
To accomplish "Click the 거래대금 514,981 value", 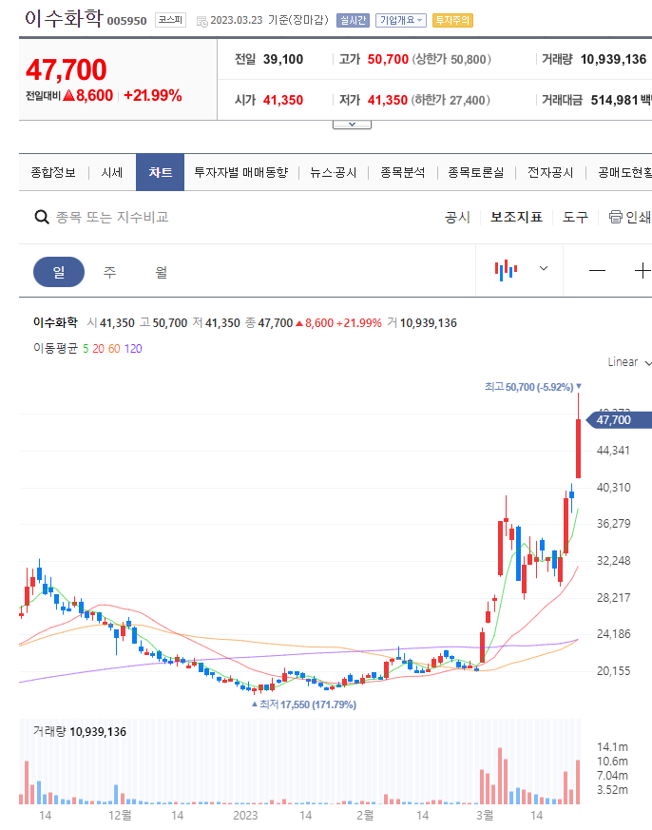I will (614, 100).
